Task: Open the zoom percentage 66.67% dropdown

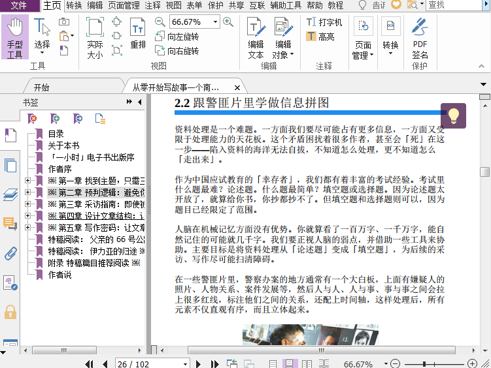Action: (215, 22)
